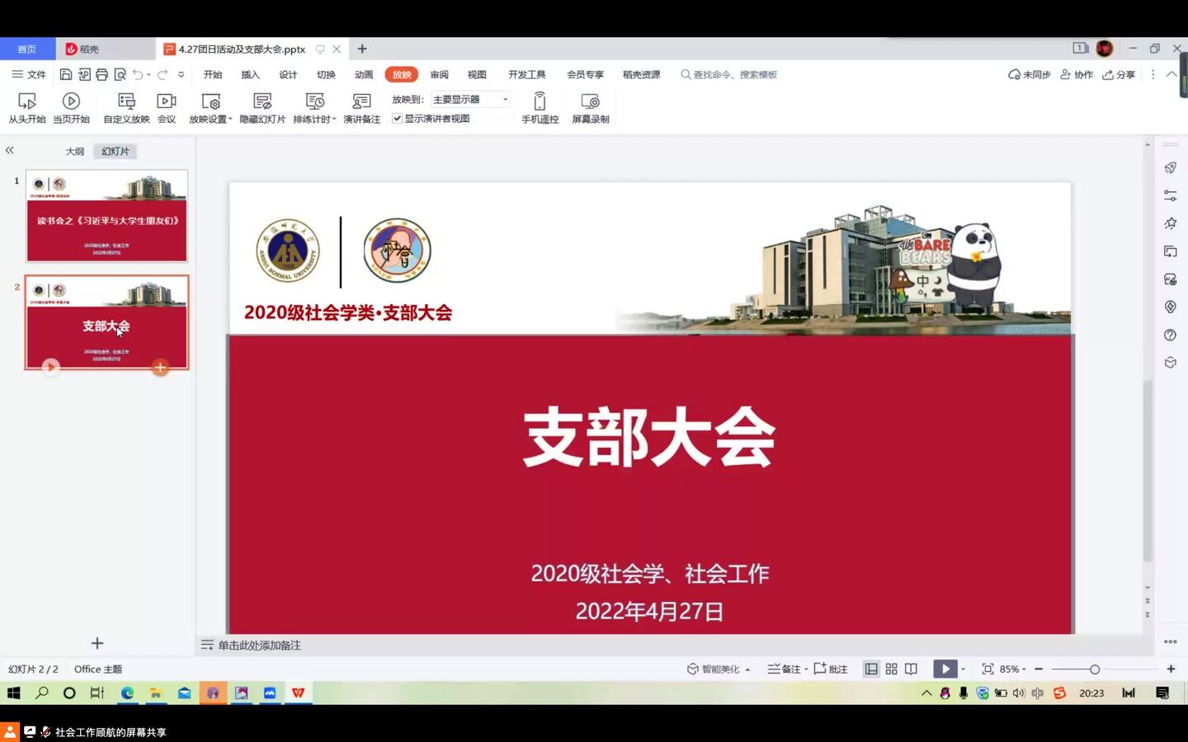Switch to reading view in status bar
Screen dimensions: 1188x742
911,669
